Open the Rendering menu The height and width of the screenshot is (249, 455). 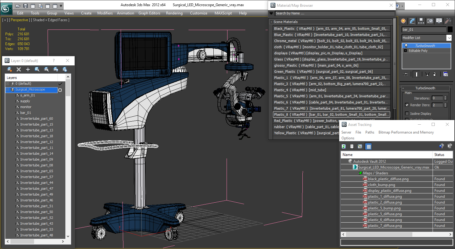click(x=174, y=13)
